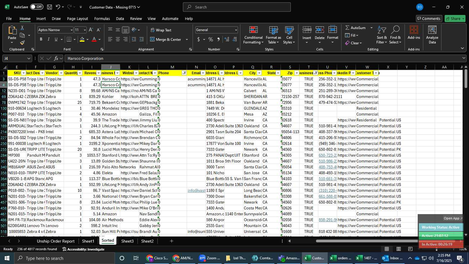Viewport: 469px width, 264px height.
Task: Click the Share button
Action: (455, 18)
